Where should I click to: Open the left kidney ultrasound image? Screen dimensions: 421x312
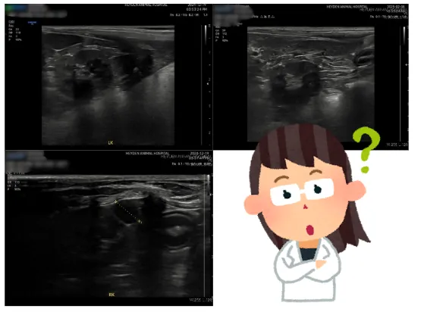tap(108, 86)
